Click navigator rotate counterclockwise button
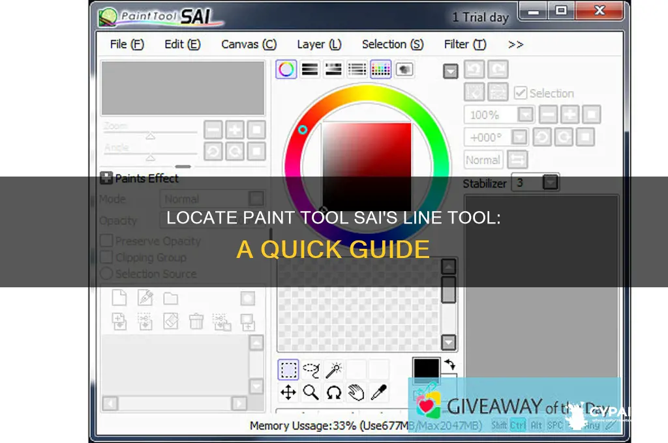 (x=213, y=151)
